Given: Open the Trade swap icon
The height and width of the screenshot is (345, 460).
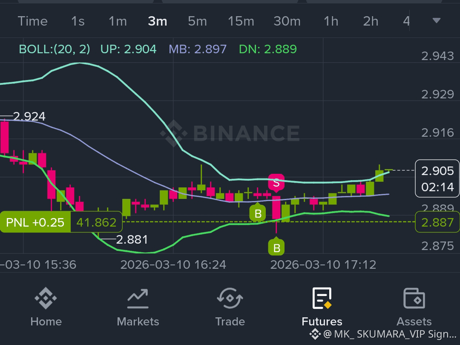Looking at the screenshot, I should pos(230,298).
